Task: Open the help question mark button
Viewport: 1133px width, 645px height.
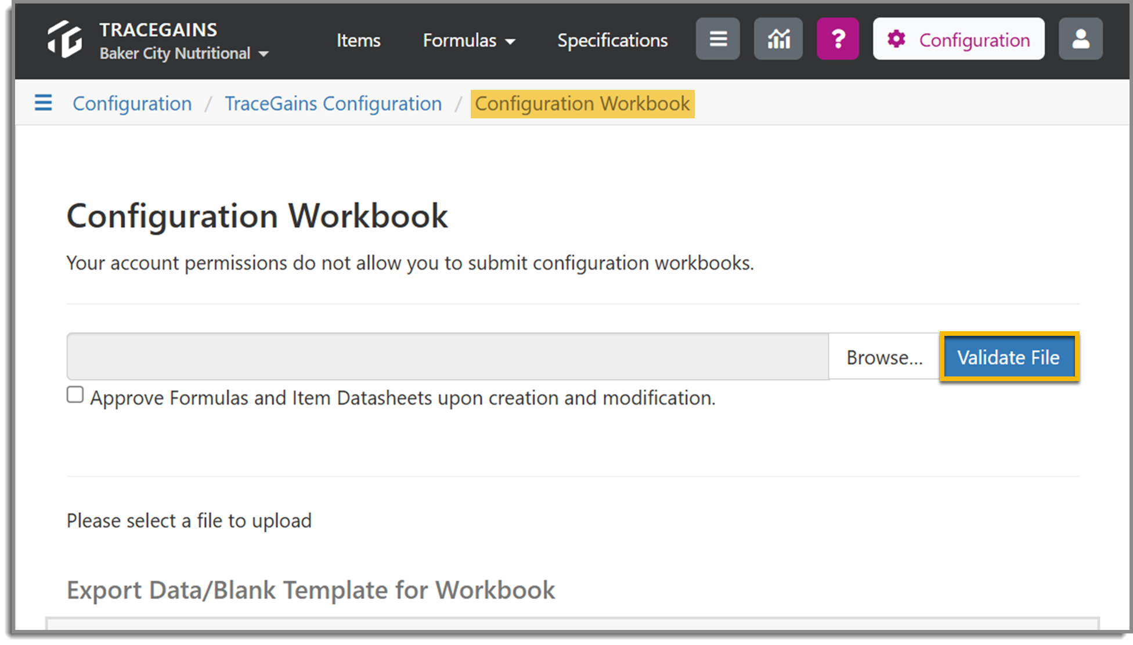Action: [838, 39]
